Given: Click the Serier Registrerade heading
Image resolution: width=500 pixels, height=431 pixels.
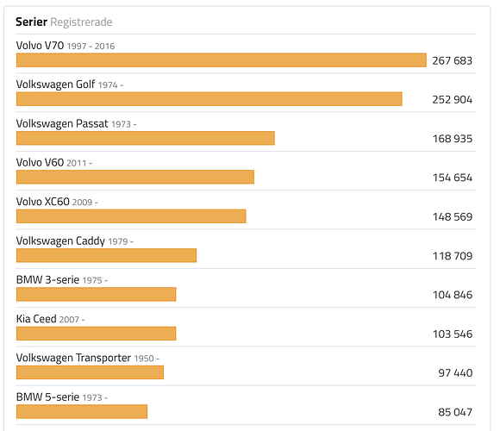Looking at the screenshot, I should point(64,22).
